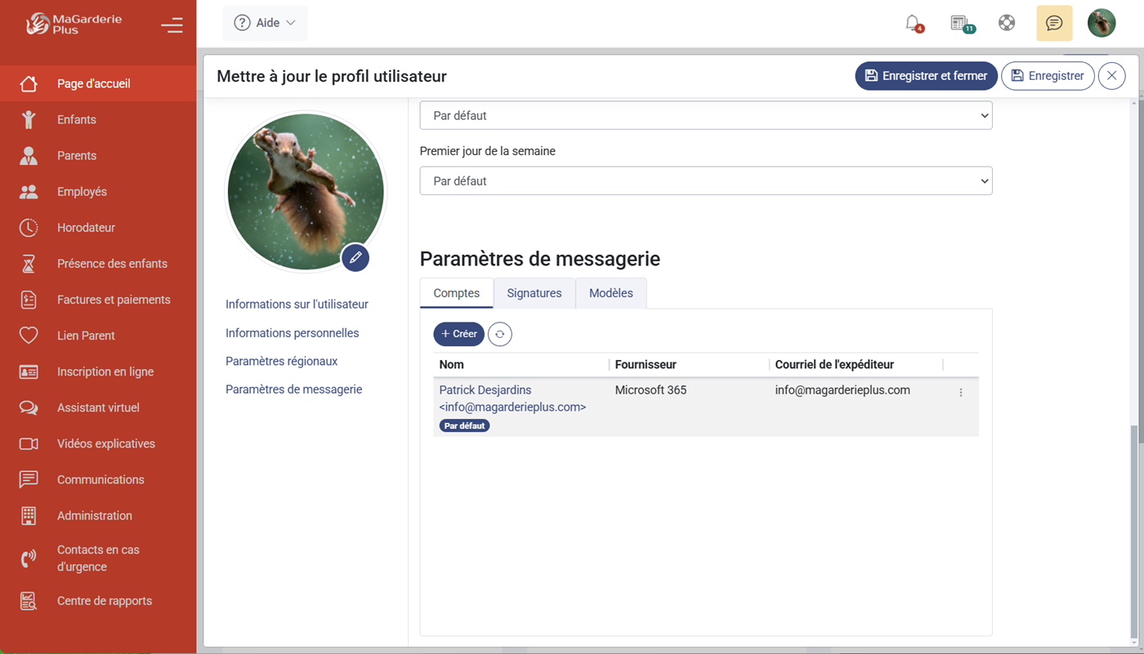Image resolution: width=1144 pixels, height=654 pixels.
Task: Click the panel's vertical scrollbar
Action: tap(1136, 531)
